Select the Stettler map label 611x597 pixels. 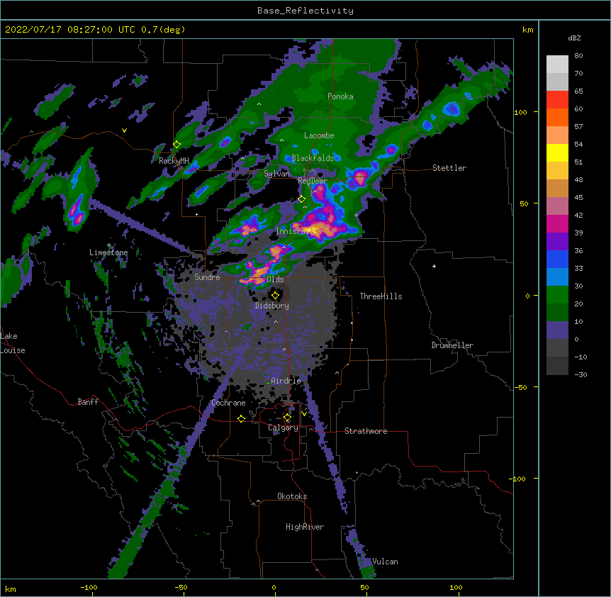tap(449, 168)
